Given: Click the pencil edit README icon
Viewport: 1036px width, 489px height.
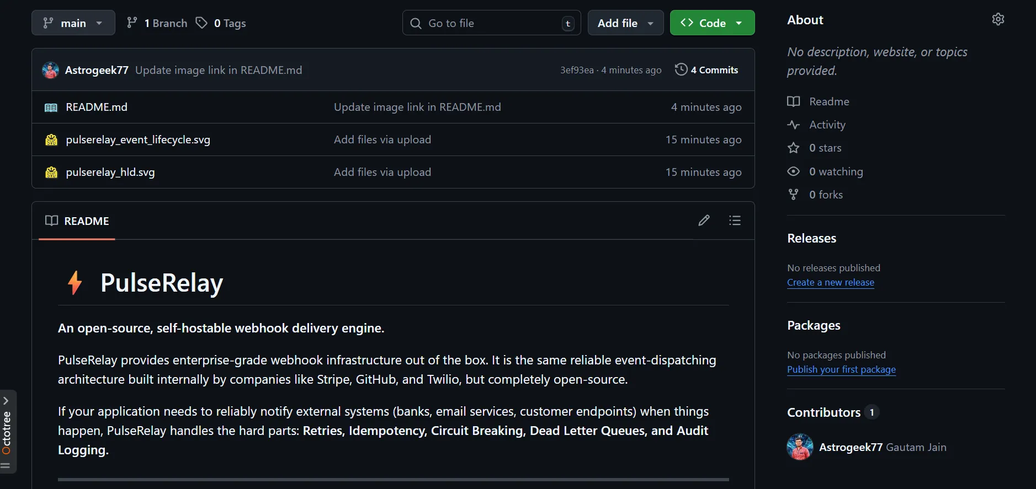Looking at the screenshot, I should pyautogui.click(x=704, y=221).
